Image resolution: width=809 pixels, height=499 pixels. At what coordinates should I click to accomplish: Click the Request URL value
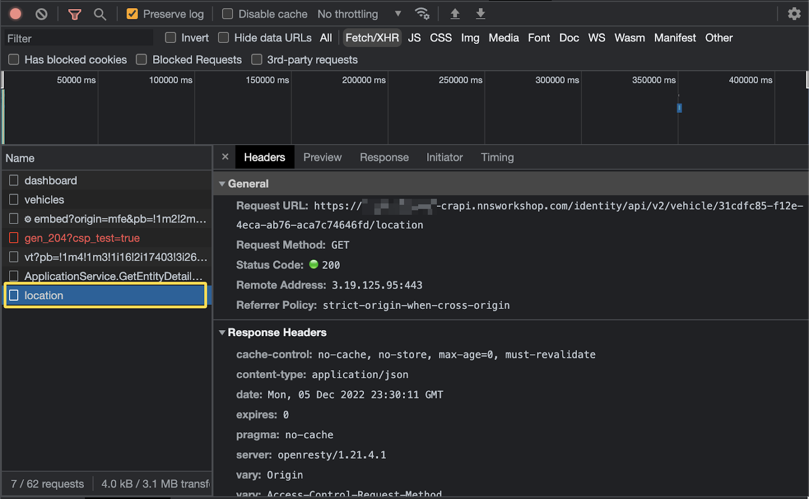click(x=520, y=215)
